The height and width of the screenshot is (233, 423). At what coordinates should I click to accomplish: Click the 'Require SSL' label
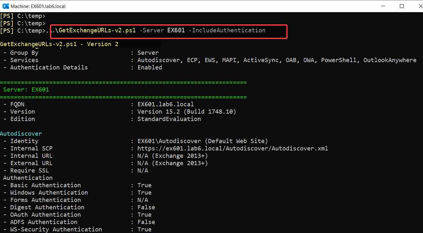coord(30,171)
